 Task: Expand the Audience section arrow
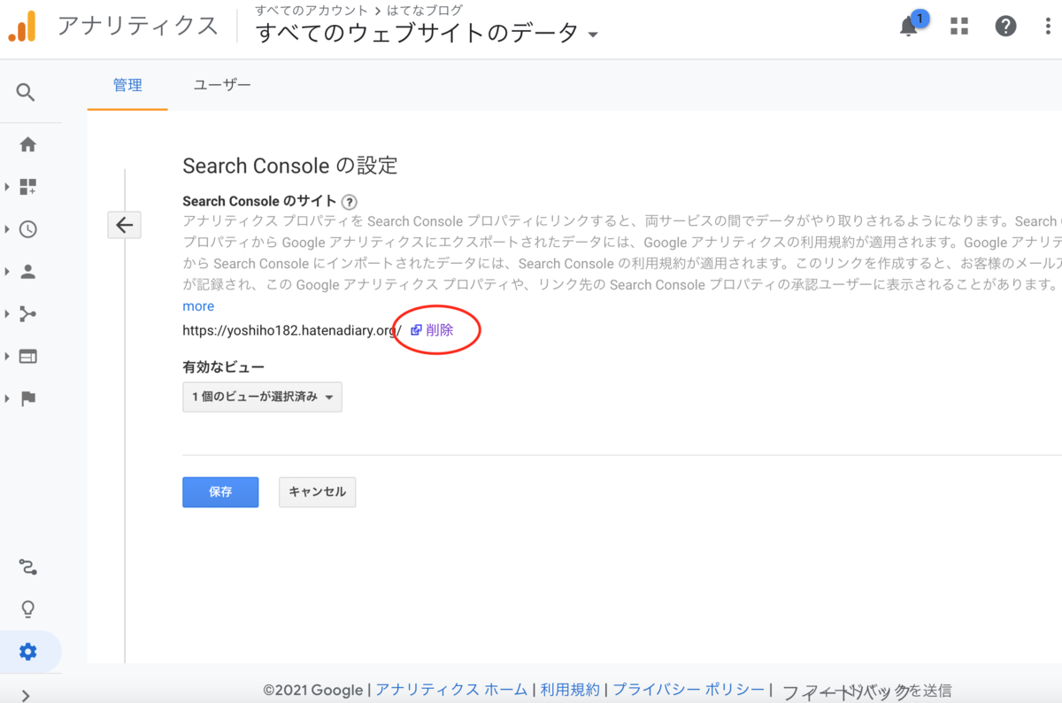coord(7,272)
